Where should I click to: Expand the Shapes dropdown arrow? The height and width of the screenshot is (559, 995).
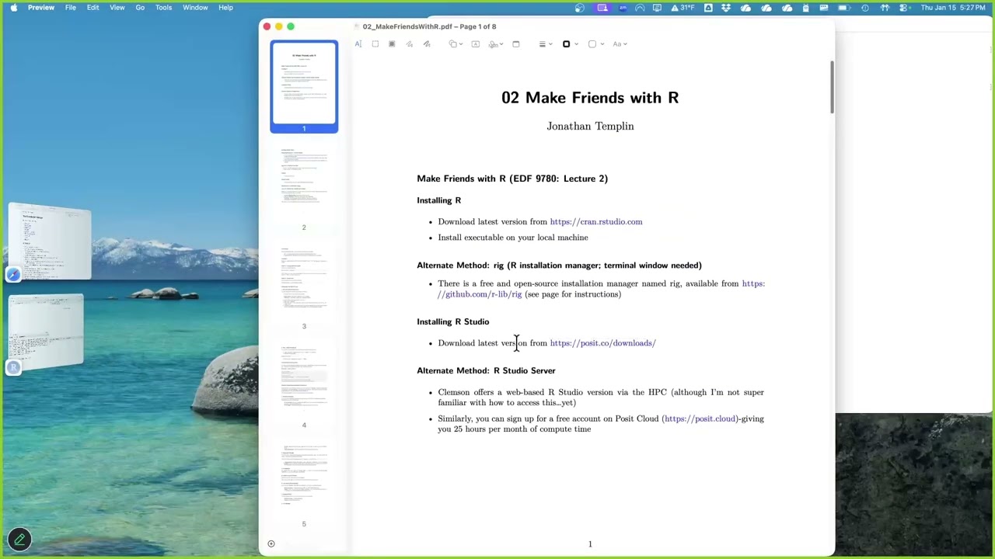coord(461,44)
